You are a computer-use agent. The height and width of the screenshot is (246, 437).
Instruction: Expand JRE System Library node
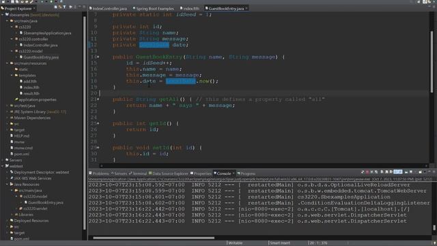pos(8,112)
